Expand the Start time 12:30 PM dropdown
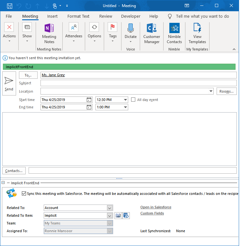241x246 pixels. click(125, 100)
